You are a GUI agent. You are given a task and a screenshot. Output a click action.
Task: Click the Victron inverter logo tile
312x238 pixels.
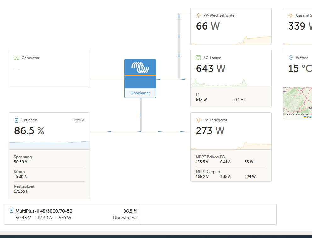[140, 74]
